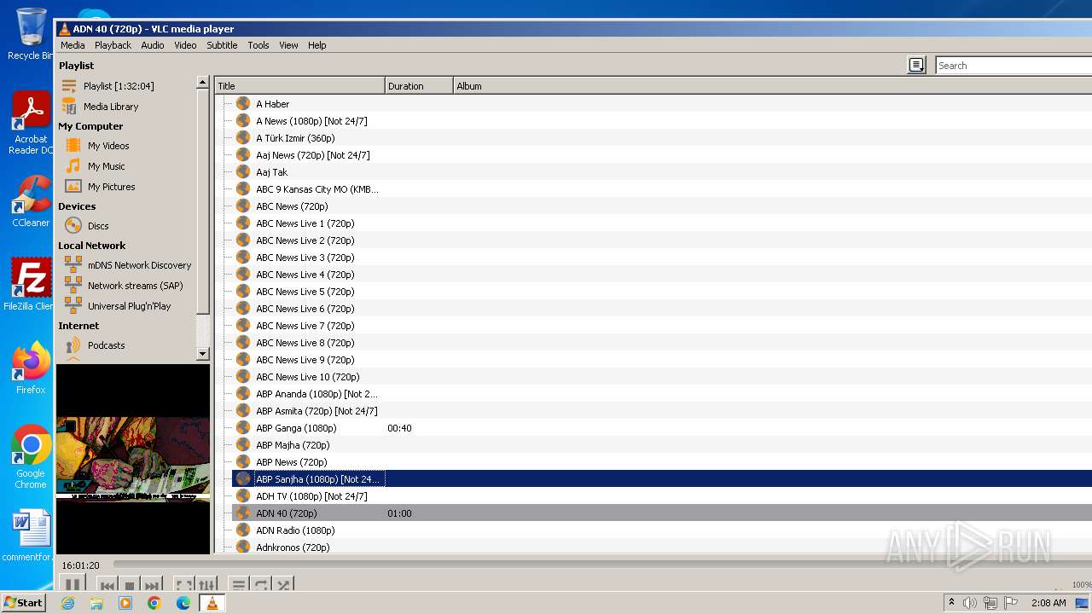Image resolution: width=1092 pixels, height=614 pixels.
Task: Open Microsoft Edge from taskbar
Action: coord(183,603)
